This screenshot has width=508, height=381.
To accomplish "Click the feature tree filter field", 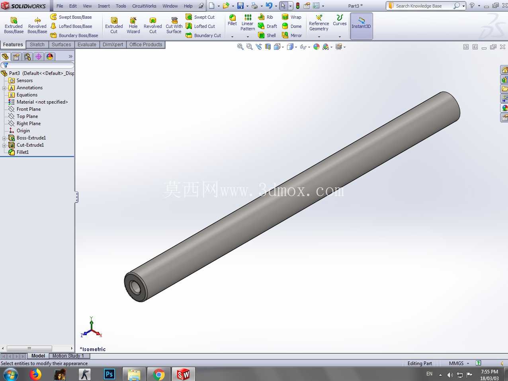I will (x=37, y=65).
